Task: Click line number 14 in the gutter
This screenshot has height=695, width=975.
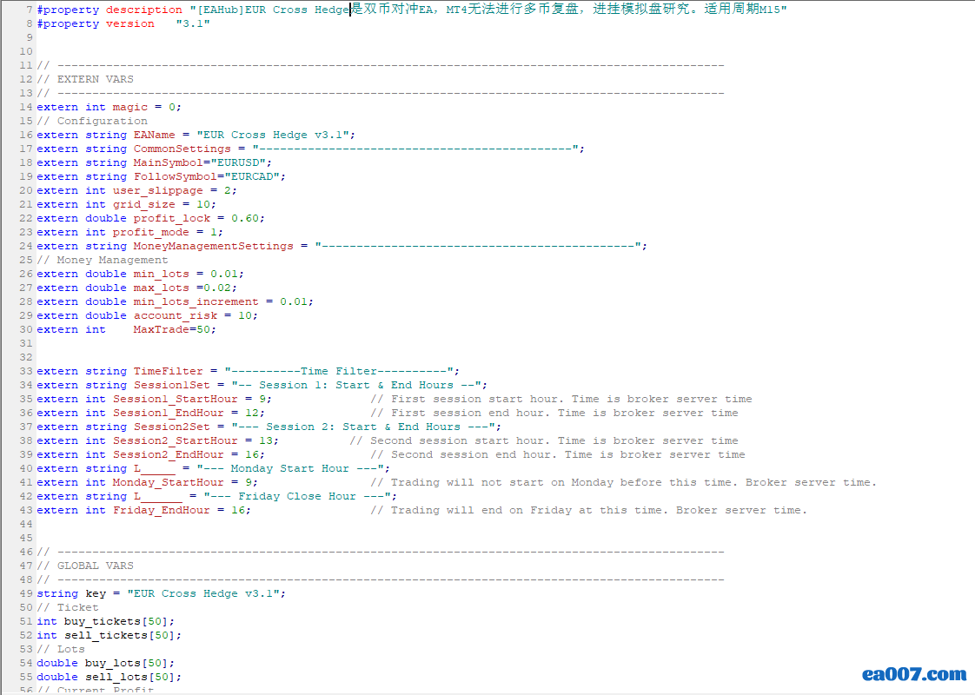Action: [26, 107]
